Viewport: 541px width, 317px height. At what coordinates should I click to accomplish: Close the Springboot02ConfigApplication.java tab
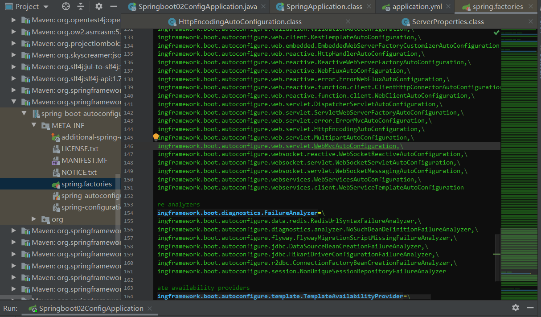(264, 7)
